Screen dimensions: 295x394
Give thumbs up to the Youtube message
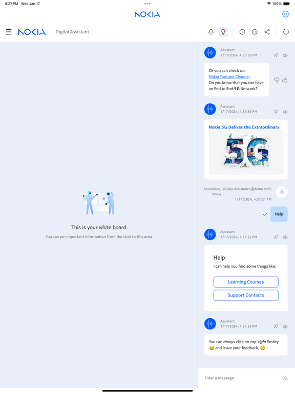click(x=285, y=80)
